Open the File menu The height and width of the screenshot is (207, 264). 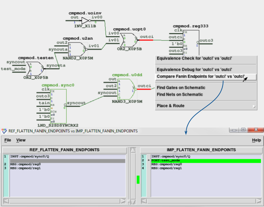pyautogui.click(x=8, y=140)
